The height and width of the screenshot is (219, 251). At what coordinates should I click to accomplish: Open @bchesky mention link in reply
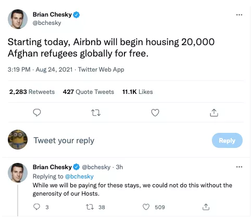(79, 176)
